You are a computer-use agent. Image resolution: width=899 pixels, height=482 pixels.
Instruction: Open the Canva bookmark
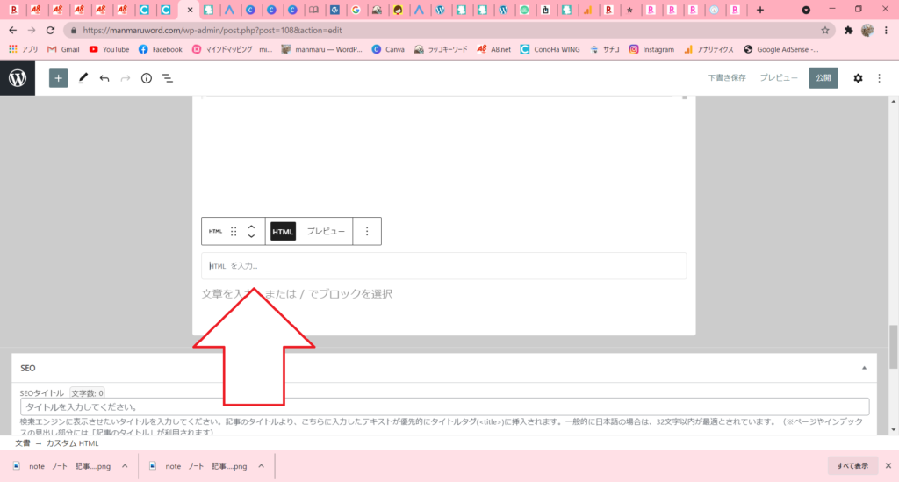[x=388, y=49]
